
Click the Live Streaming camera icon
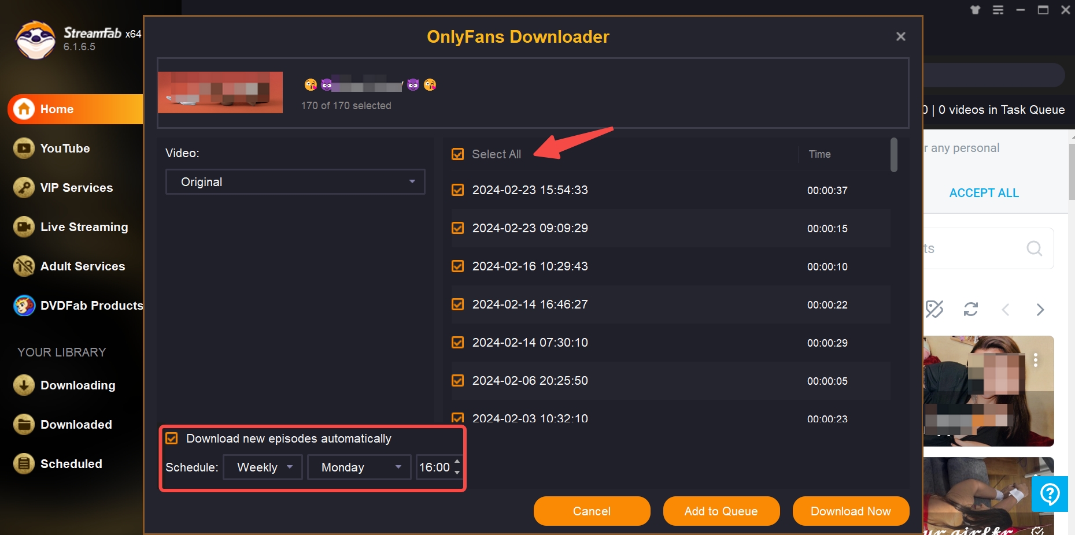(24, 227)
